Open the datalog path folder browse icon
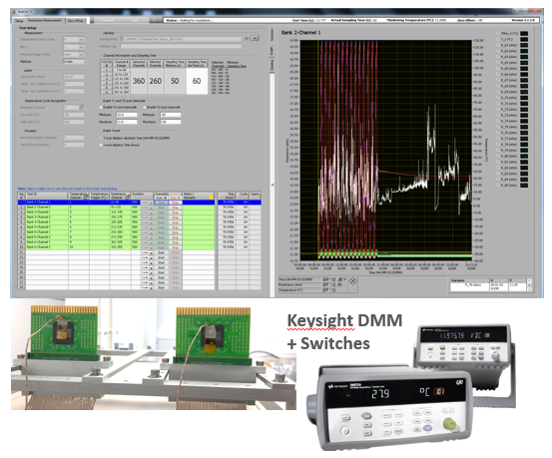The image size is (552, 458). pyautogui.click(x=247, y=38)
